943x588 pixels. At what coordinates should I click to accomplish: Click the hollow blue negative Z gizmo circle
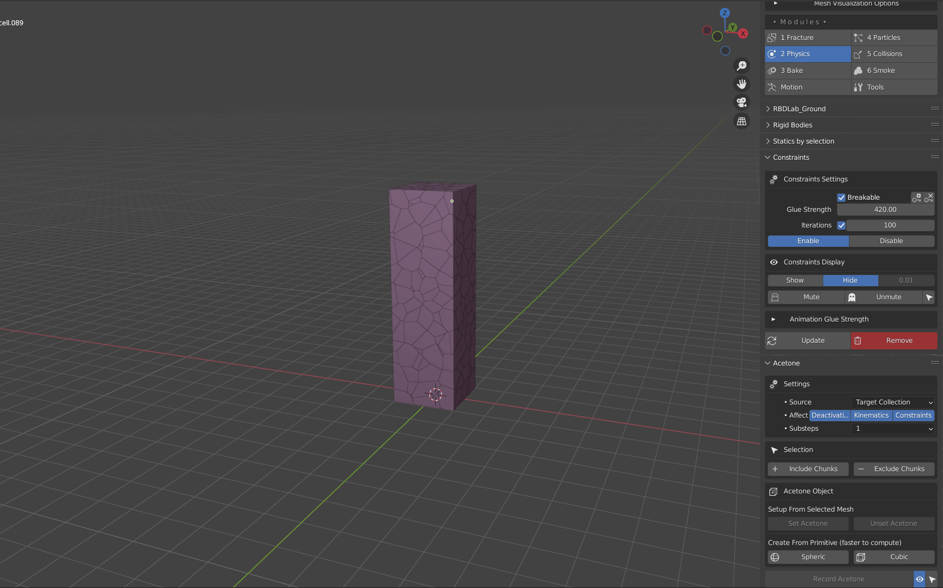(x=725, y=51)
